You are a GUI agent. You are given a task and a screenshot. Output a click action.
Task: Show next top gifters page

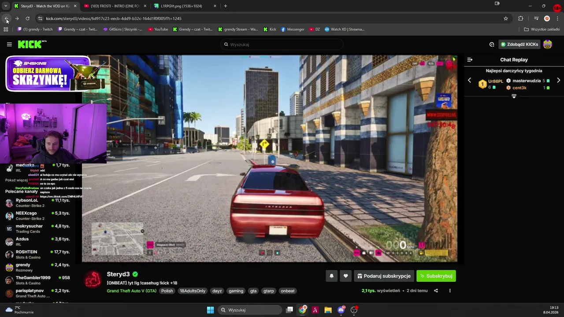(x=558, y=81)
